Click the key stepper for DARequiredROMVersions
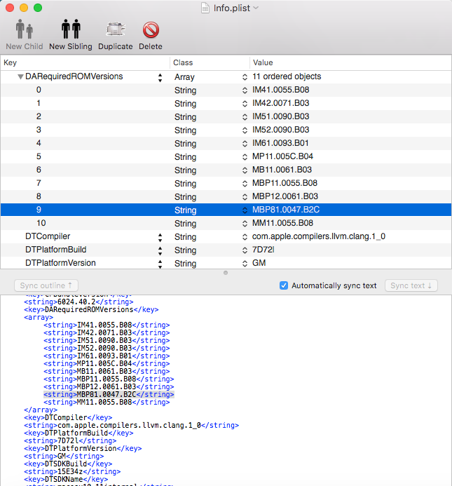Image resolution: width=452 pixels, height=486 pixels. (x=160, y=77)
